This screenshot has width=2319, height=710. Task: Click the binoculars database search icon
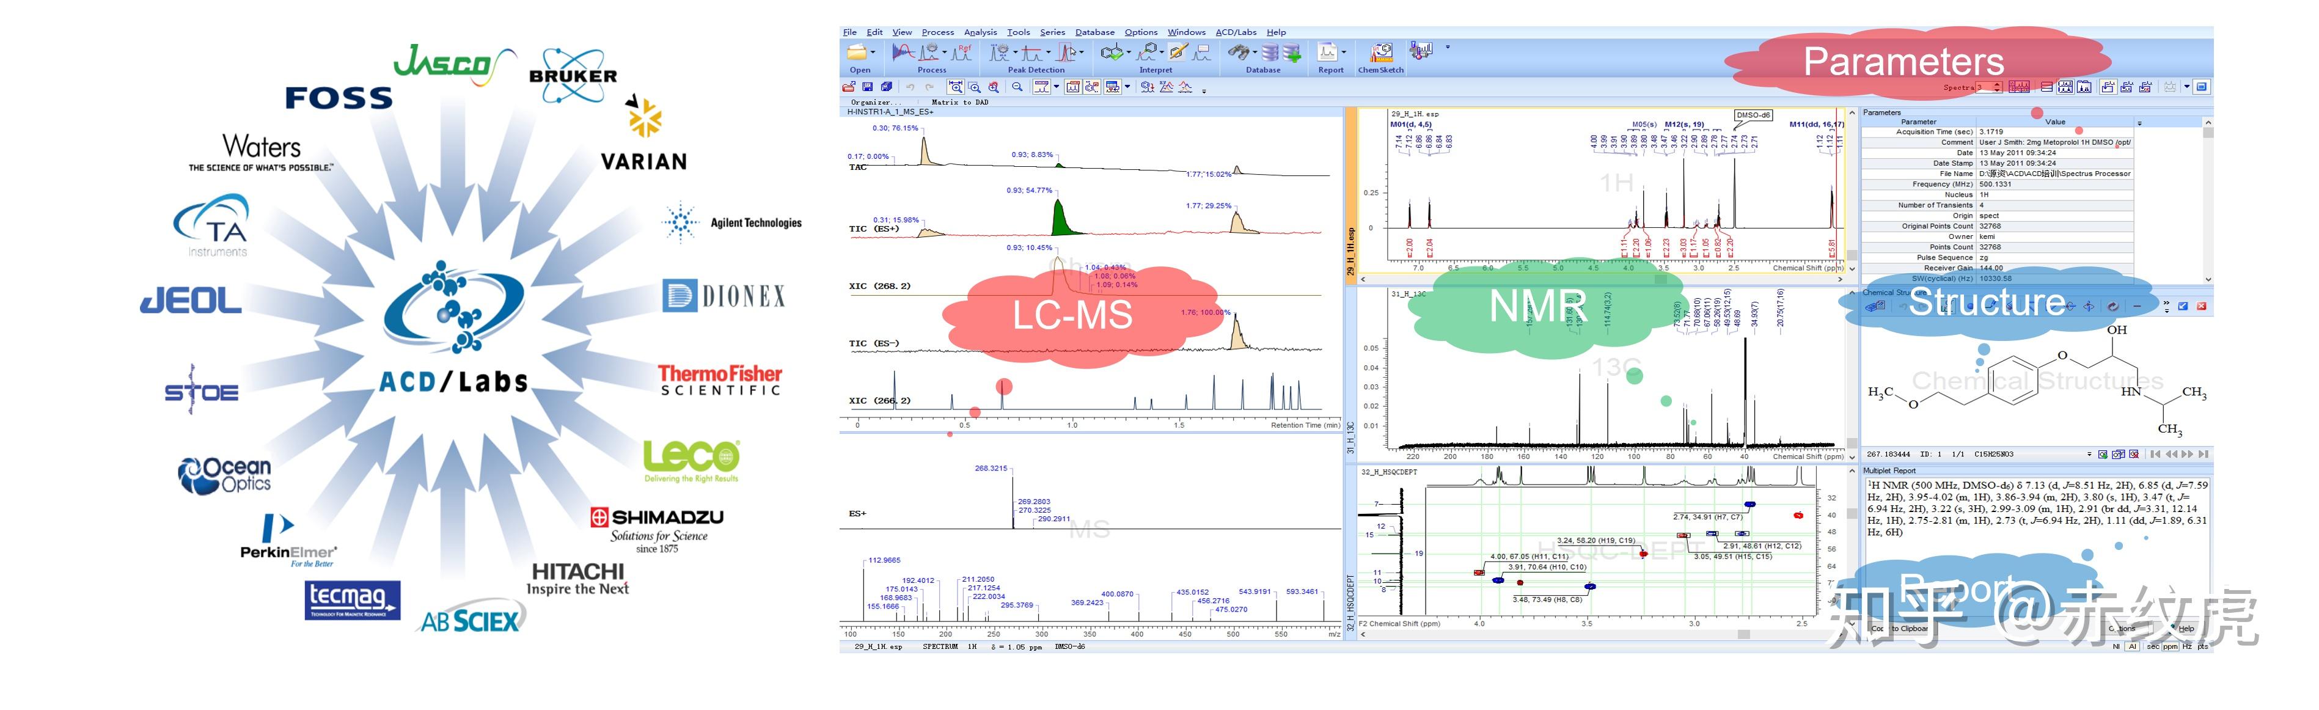click(x=1239, y=52)
